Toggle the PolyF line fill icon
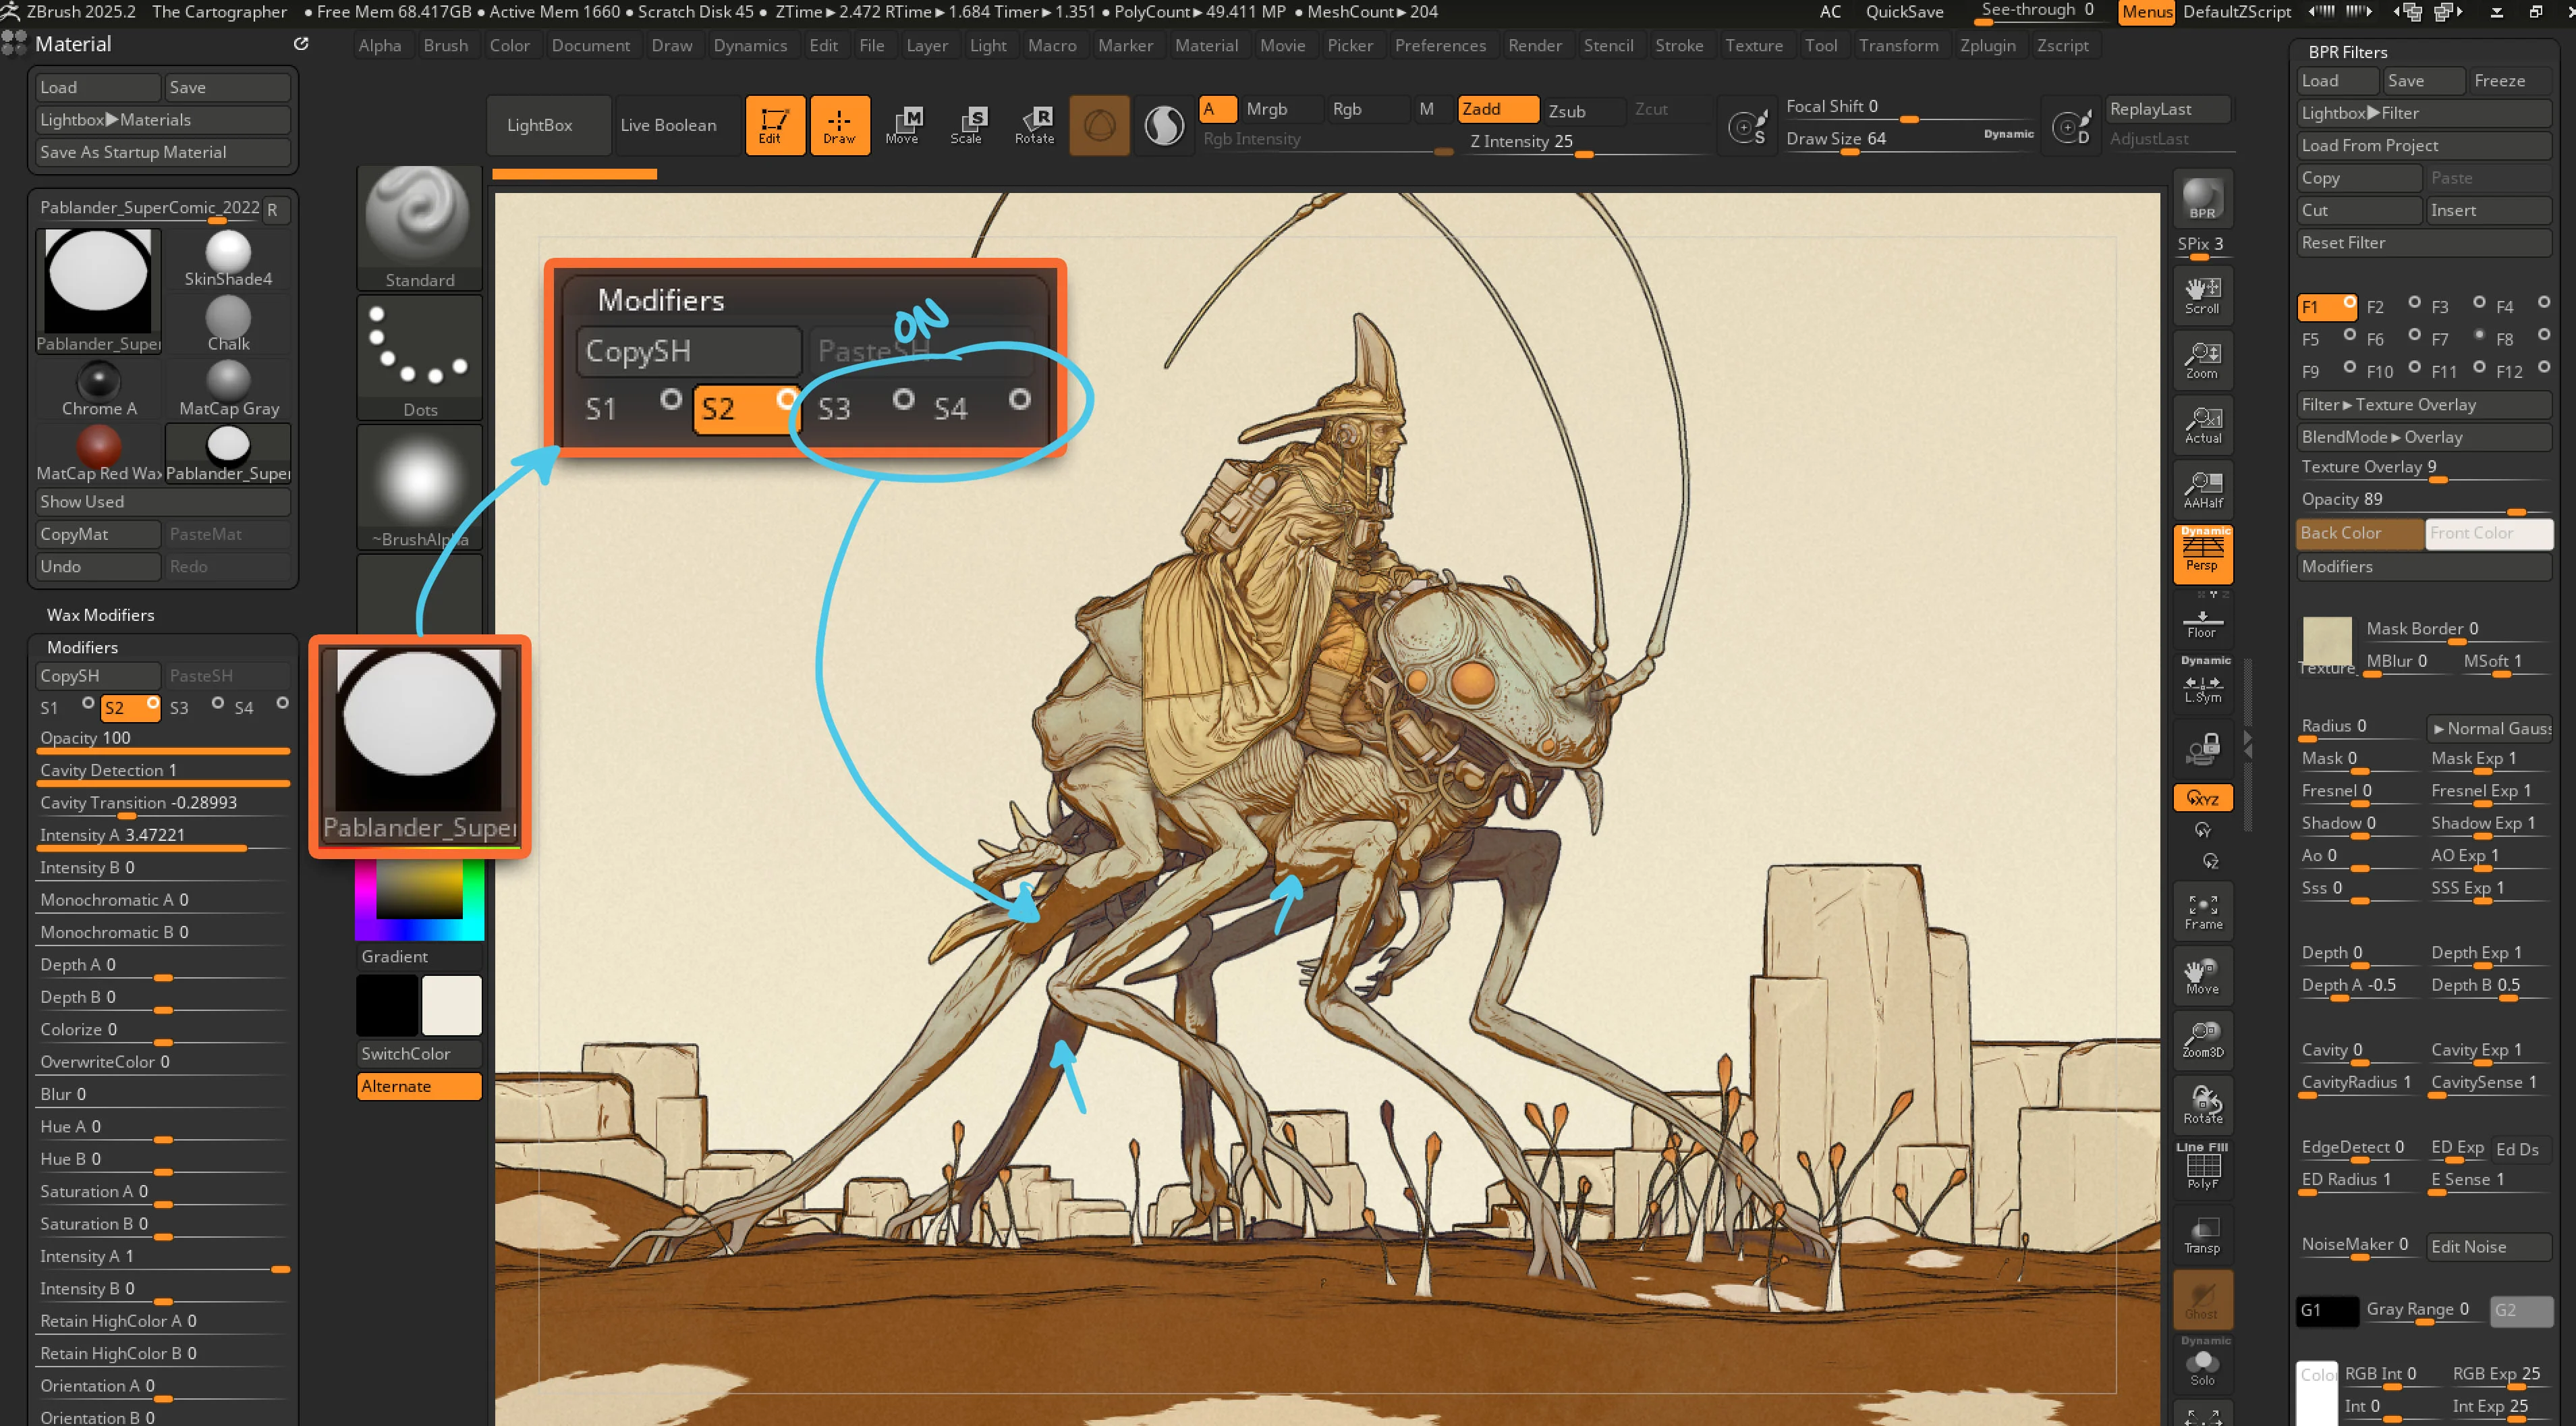This screenshot has height=1426, width=2576. (x=2202, y=1170)
